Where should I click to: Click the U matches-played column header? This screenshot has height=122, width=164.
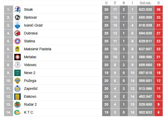(106, 3)
